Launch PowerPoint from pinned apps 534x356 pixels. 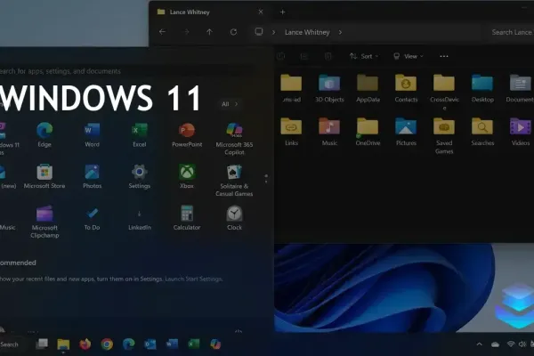[187, 135]
